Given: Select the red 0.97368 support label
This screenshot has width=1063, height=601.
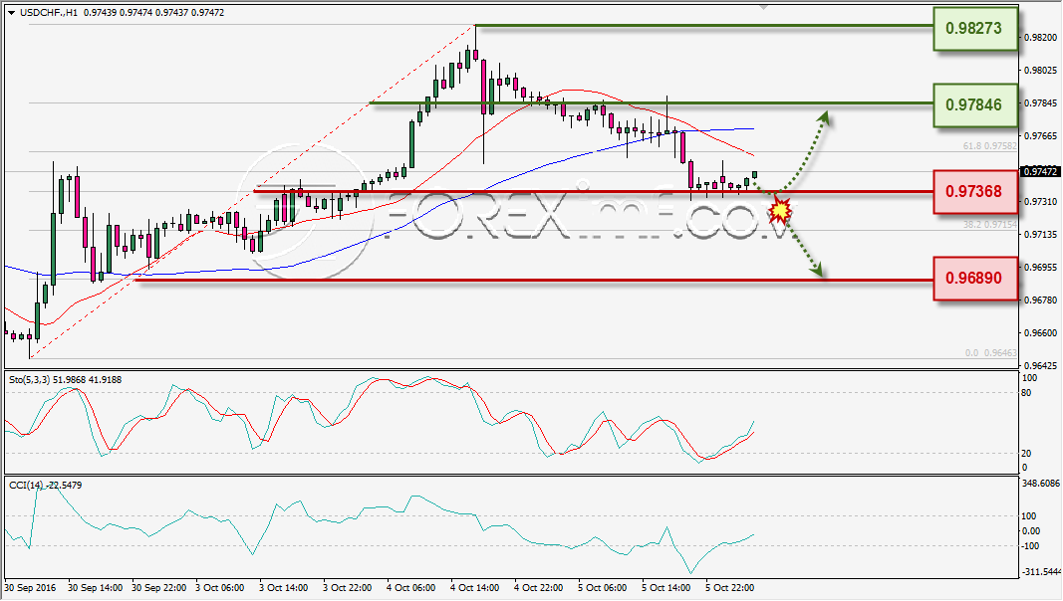Looking at the screenshot, I should [975, 191].
